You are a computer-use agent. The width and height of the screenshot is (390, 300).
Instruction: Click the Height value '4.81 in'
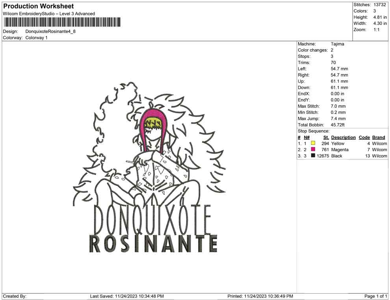pyautogui.click(x=380, y=17)
